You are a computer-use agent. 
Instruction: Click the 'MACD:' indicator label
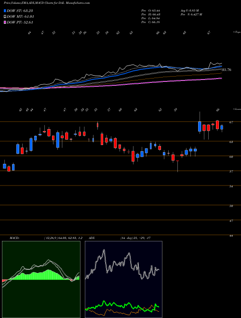click(x=14, y=238)
